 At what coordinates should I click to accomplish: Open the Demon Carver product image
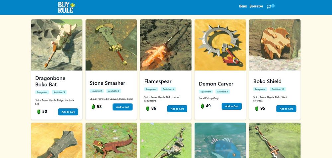[220, 45]
